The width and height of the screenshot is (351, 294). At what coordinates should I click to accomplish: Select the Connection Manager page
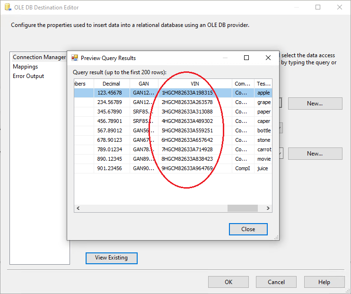click(39, 57)
